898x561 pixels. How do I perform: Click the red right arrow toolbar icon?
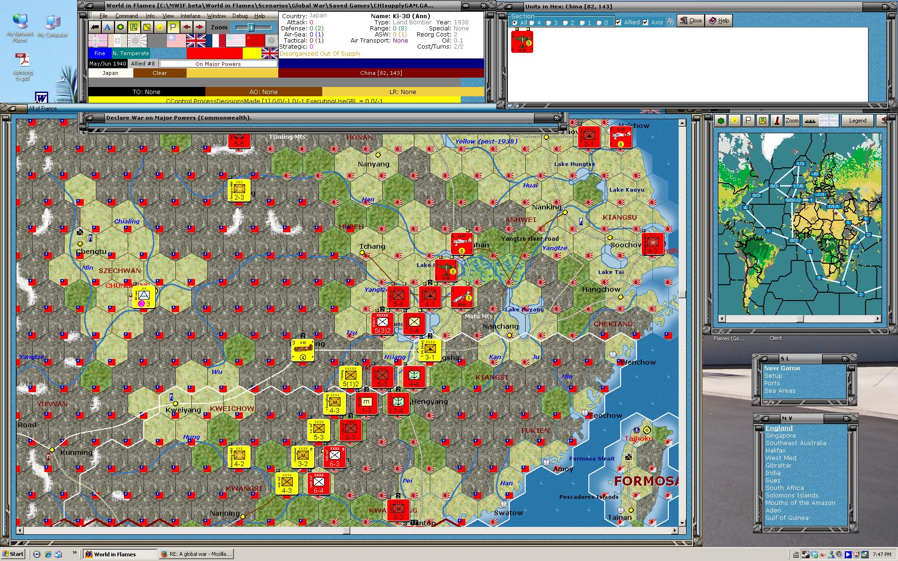tap(200, 27)
